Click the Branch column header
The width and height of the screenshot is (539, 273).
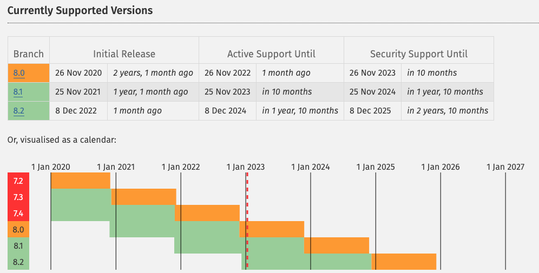[x=29, y=54]
